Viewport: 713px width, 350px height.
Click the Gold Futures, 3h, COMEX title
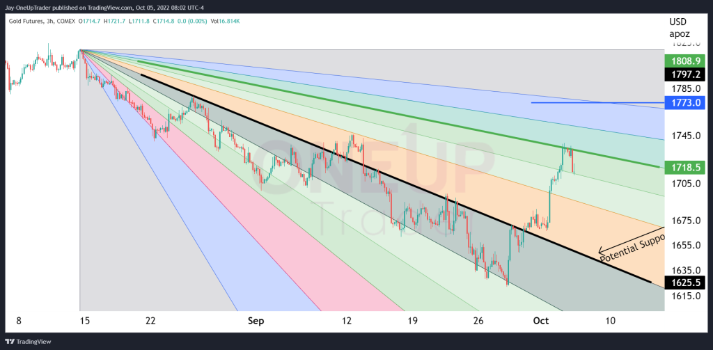click(x=42, y=22)
